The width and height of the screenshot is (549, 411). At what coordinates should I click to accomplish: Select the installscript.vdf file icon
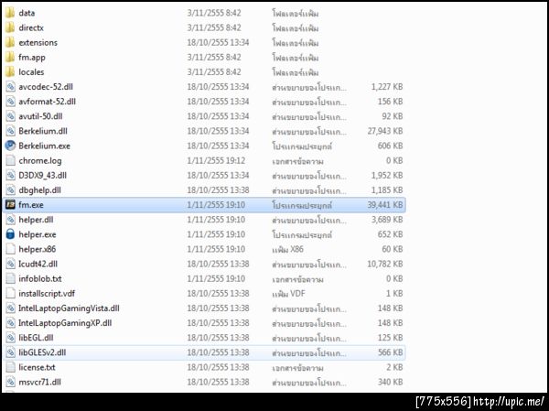point(10,293)
